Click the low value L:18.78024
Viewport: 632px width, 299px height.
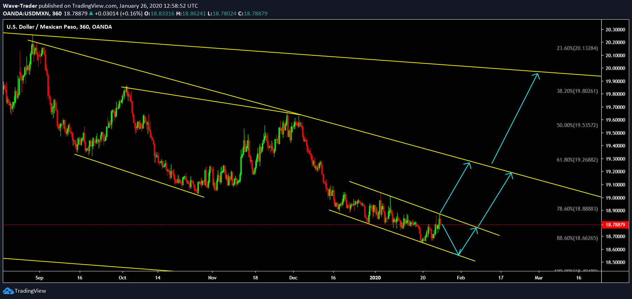pos(222,14)
